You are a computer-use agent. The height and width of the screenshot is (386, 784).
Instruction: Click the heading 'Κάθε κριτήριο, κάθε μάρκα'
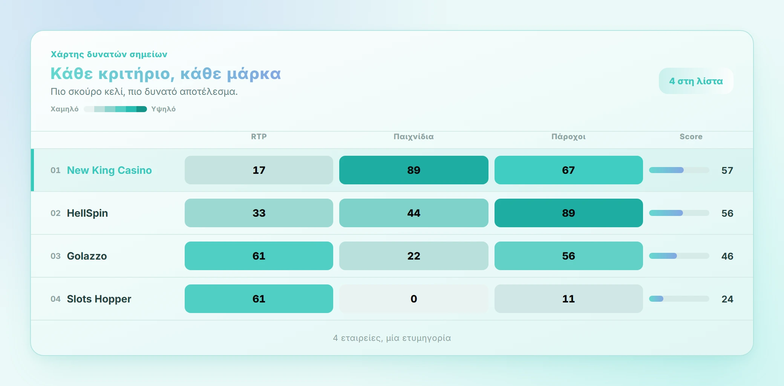point(166,74)
